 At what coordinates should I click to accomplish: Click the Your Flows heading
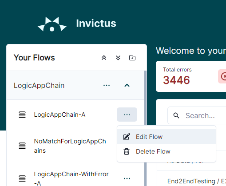tap(34, 58)
